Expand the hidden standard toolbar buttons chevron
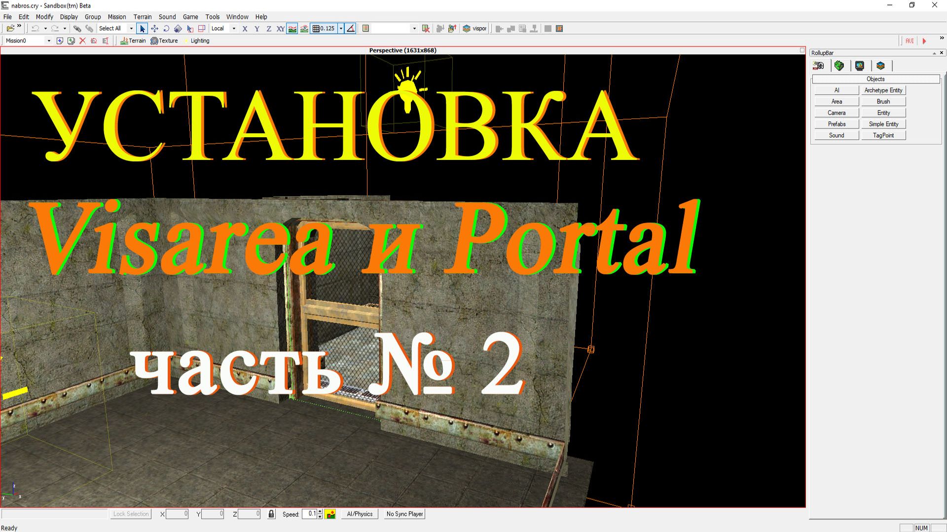Image resolution: width=947 pixels, height=532 pixels. pyautogui.click(x=19, y=26)
